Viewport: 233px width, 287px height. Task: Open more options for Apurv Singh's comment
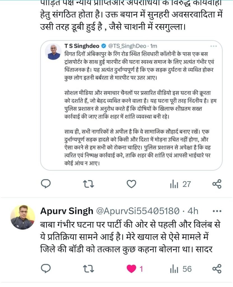point(217,211)
